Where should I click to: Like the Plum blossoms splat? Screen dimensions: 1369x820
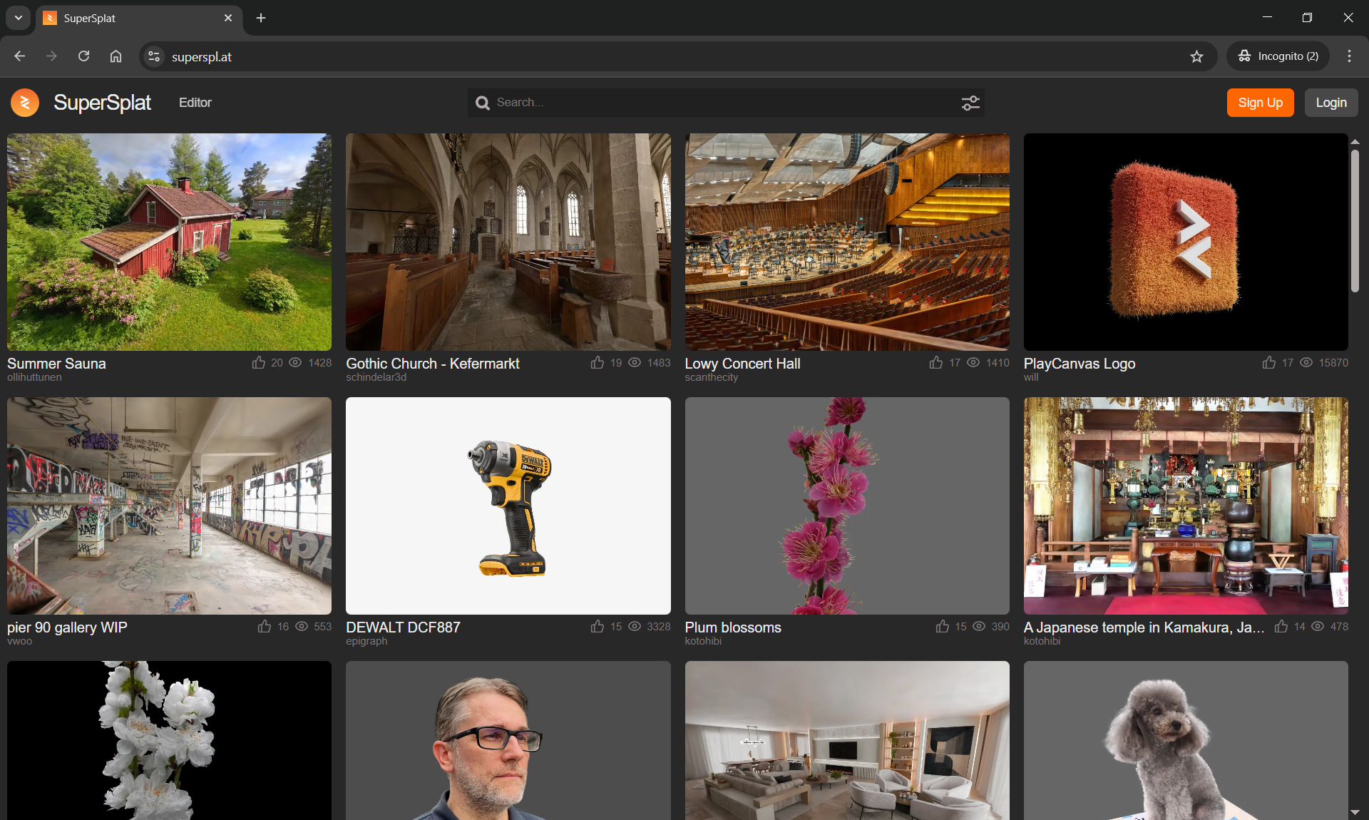click(x=943, y=627)
